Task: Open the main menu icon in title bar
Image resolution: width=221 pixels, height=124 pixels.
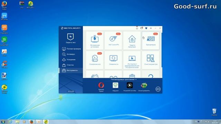Action: coord(151,28)
